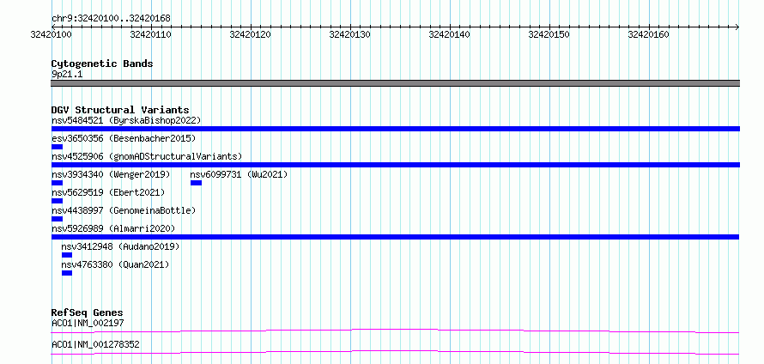
Task: Open variant nsv4525906 (gnomADStructuralVariants) label
Action: pos(147,156)
